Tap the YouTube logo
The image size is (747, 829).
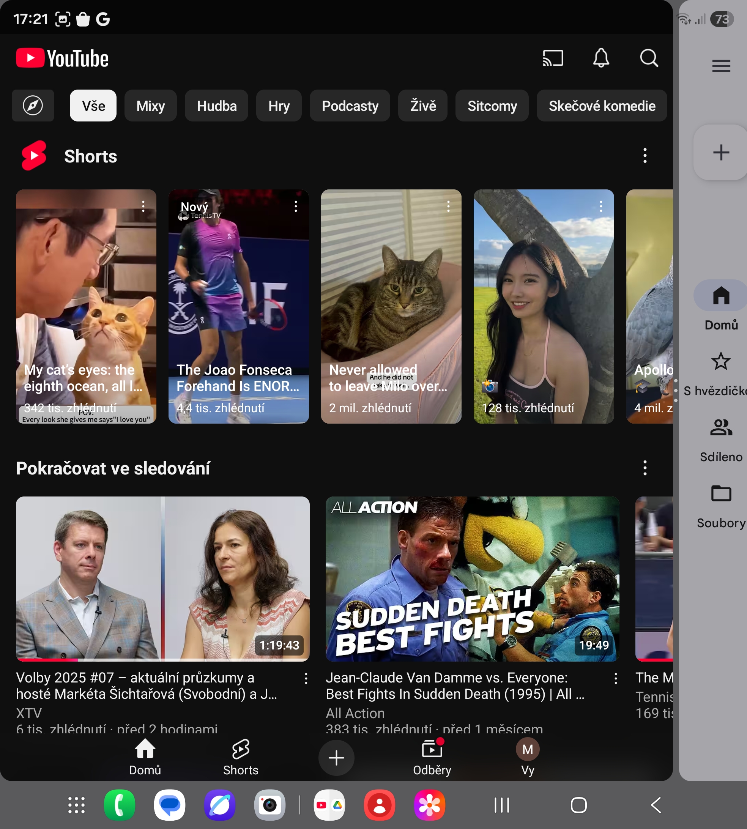[x=62, y=58]
